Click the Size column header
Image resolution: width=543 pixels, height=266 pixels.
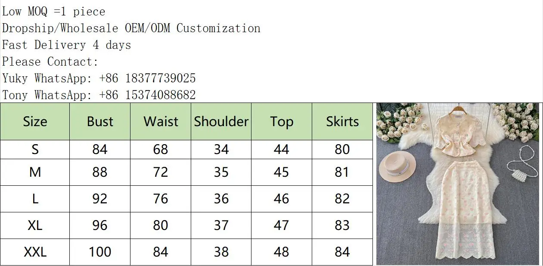click(35, 122)
